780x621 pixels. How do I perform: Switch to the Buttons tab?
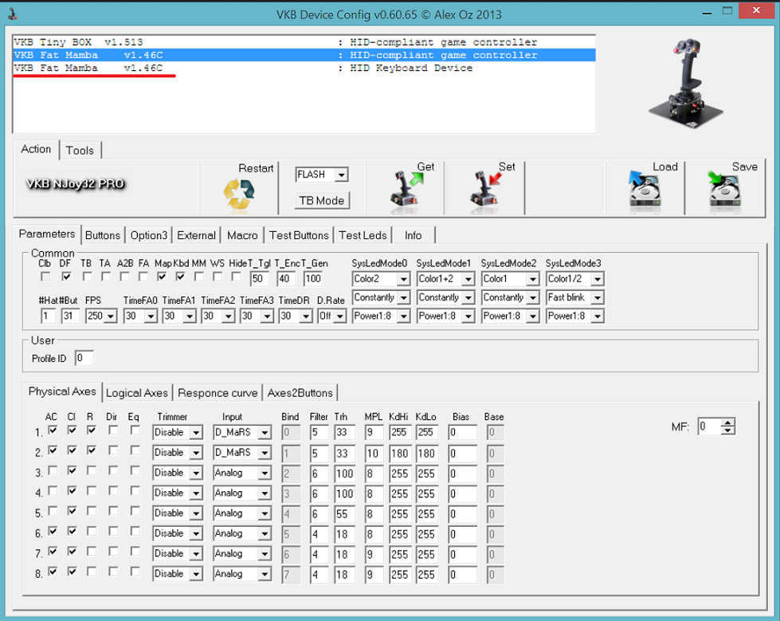click(103, 235)
